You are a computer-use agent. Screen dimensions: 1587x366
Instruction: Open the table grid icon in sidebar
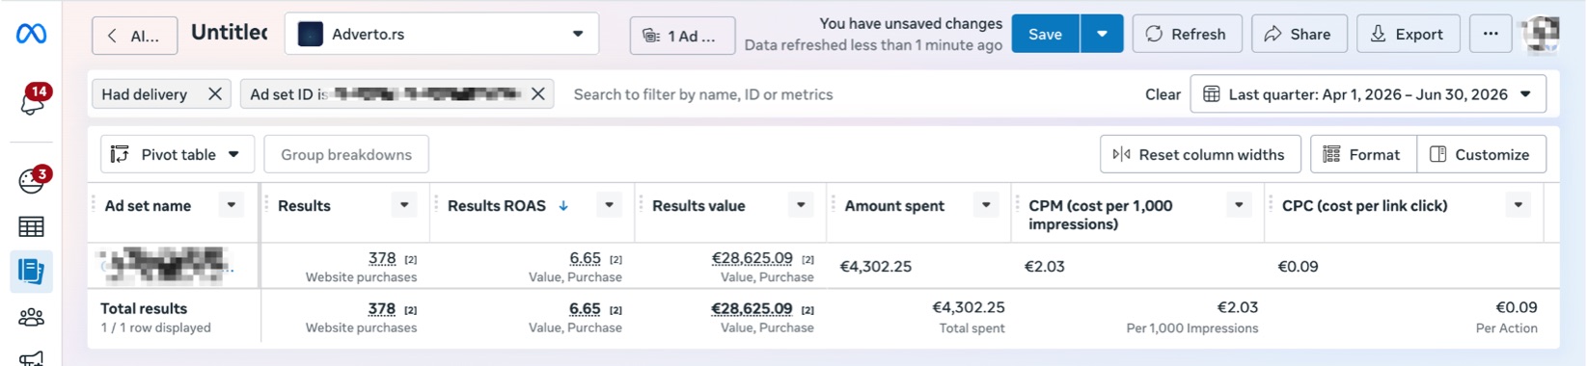coord(31,227)
